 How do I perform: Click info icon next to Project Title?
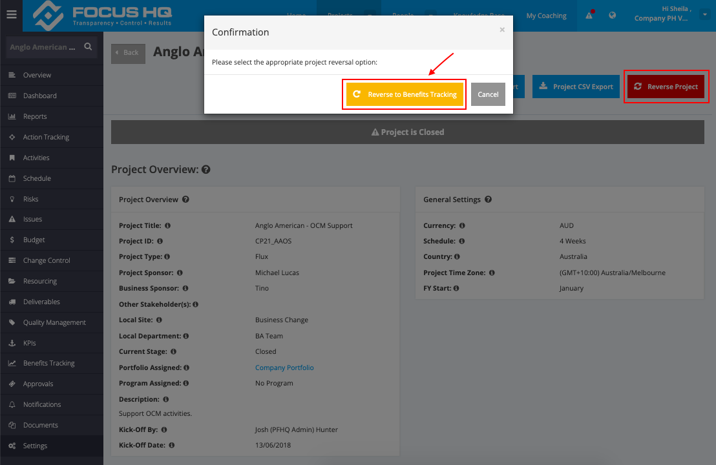coord(167,225)
